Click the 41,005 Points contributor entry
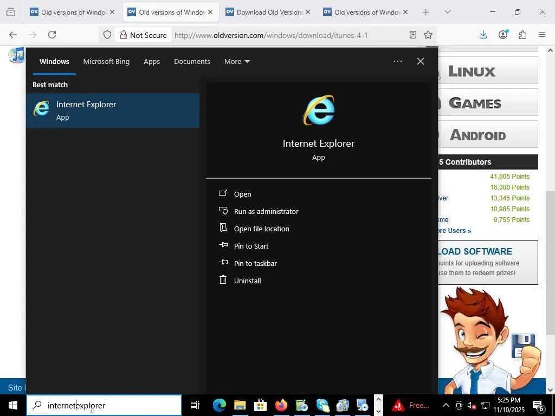Image resolution: width=555 pixels, height=416 pixels. [x=509, y=176]
